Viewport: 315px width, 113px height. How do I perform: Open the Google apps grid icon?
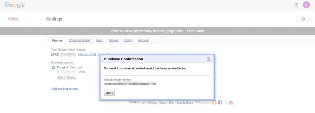click(296, 5)
